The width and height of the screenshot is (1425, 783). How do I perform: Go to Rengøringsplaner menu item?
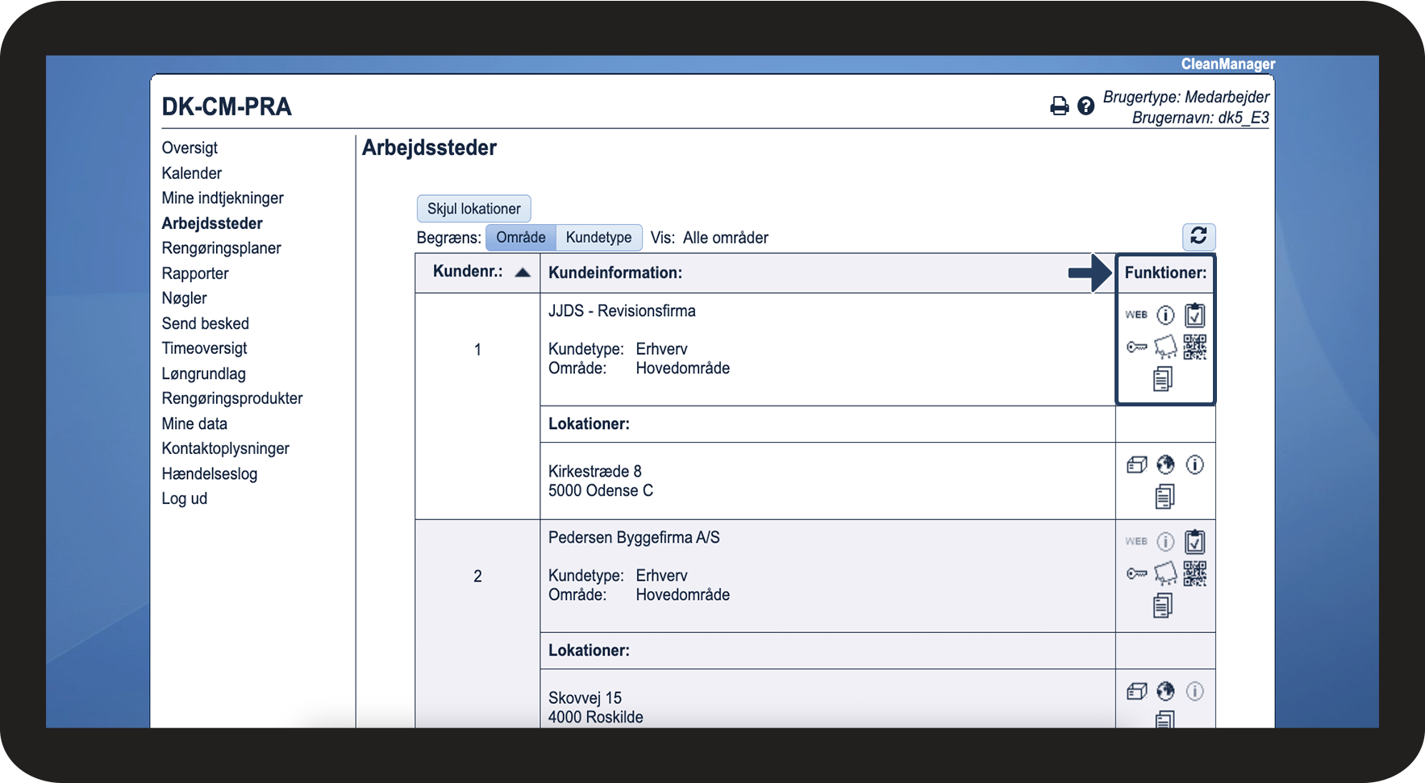[x=221, y=248]
